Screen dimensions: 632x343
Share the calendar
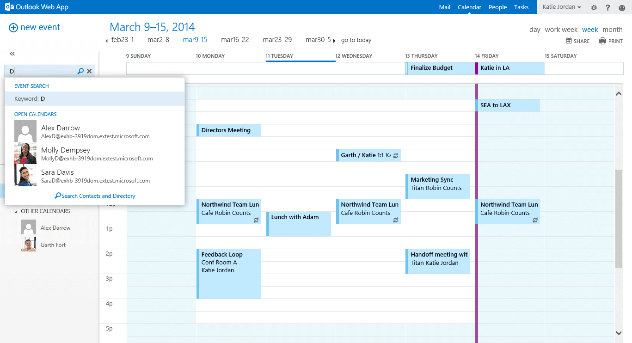[x=577, y=41]
